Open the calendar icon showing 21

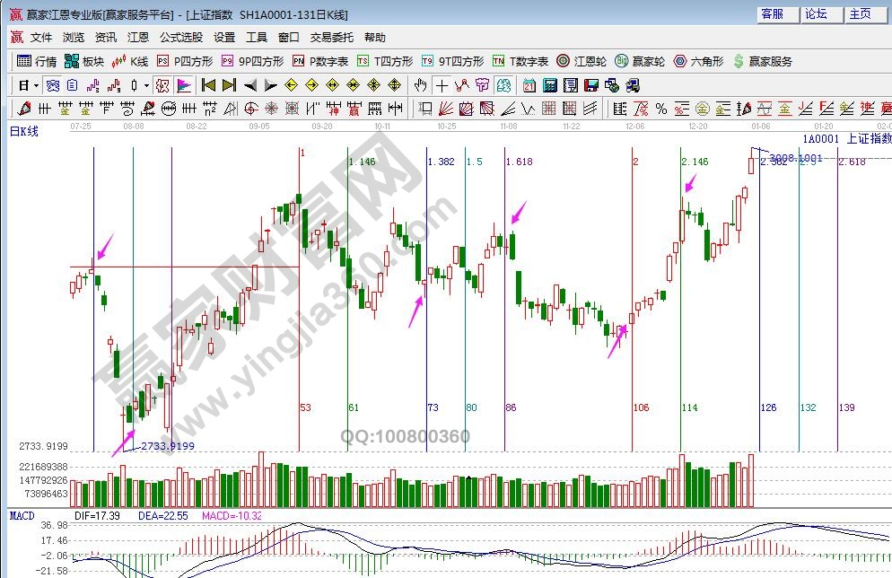[529, 85]
